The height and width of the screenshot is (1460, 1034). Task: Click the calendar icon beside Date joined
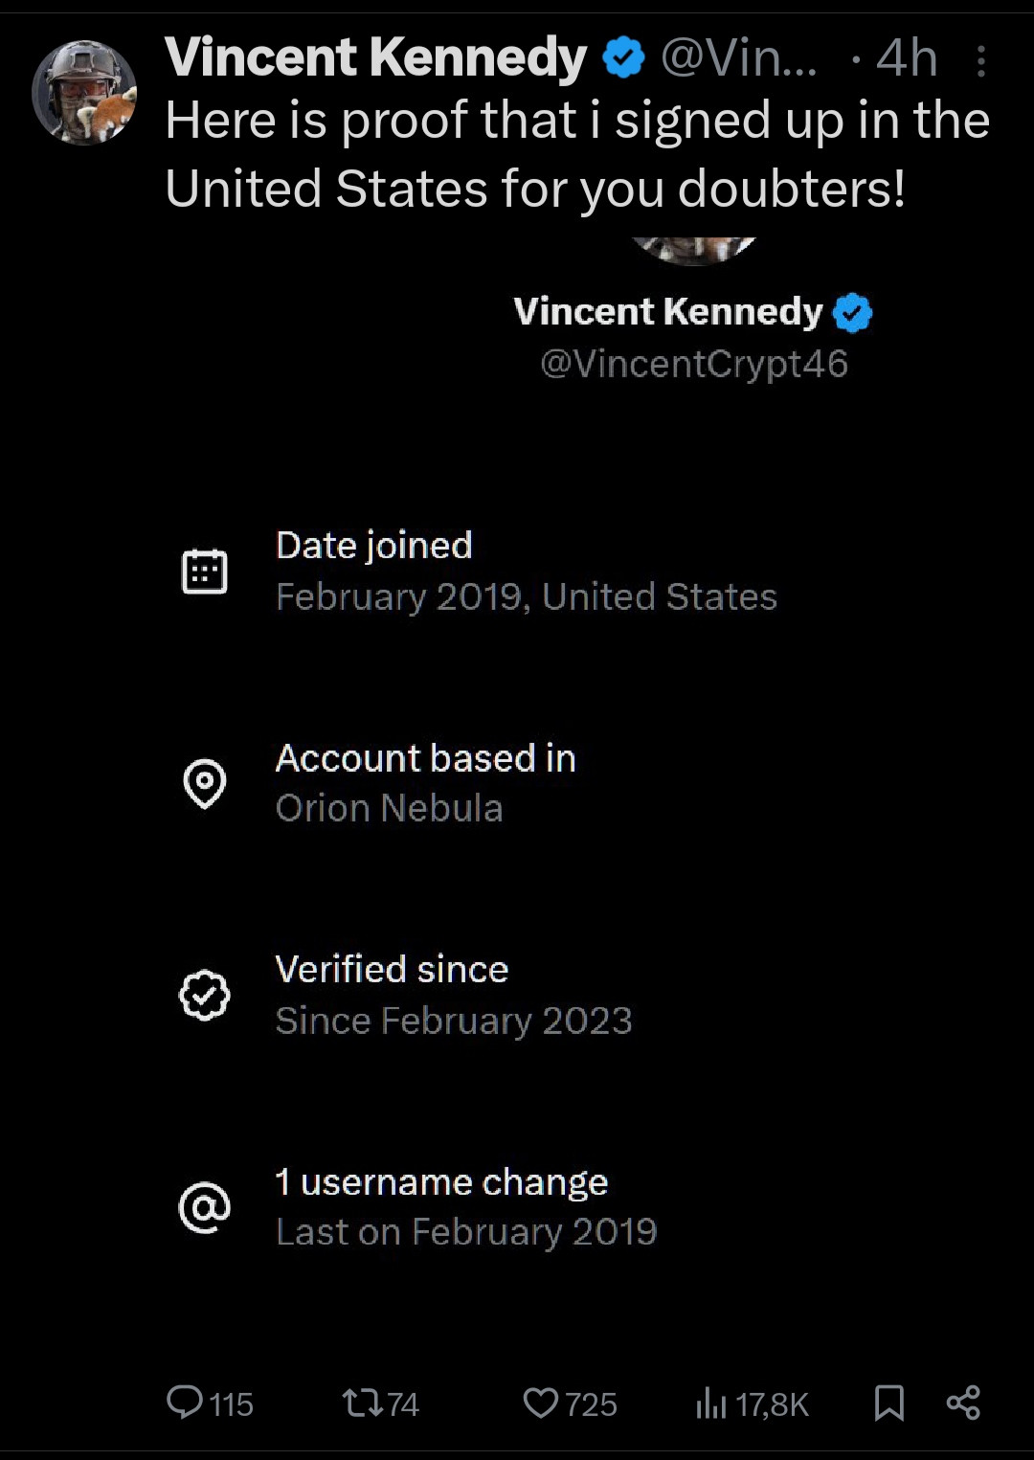coord(204,572)
